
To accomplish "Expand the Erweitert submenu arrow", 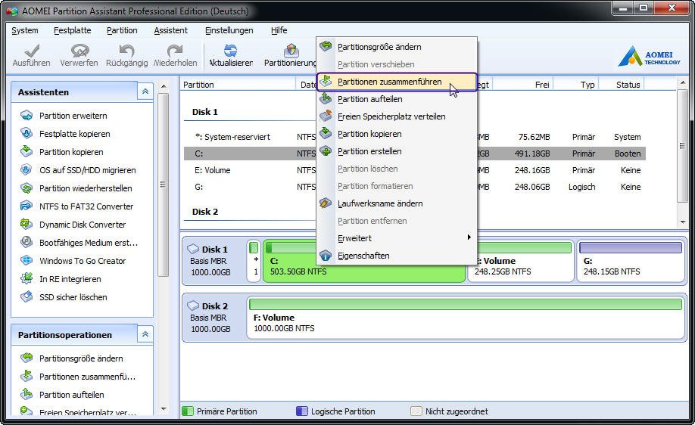I will [469, 237].
